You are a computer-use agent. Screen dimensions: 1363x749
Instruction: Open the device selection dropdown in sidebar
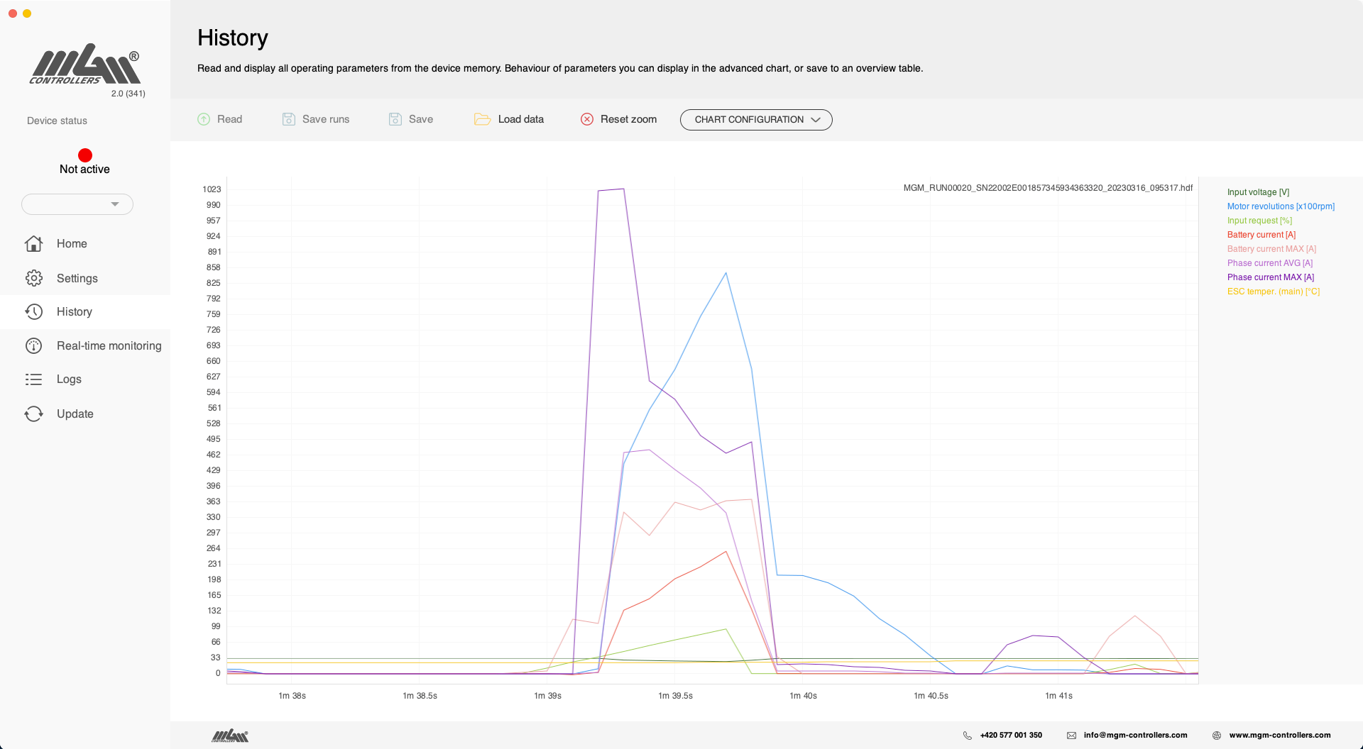point(77,204)
